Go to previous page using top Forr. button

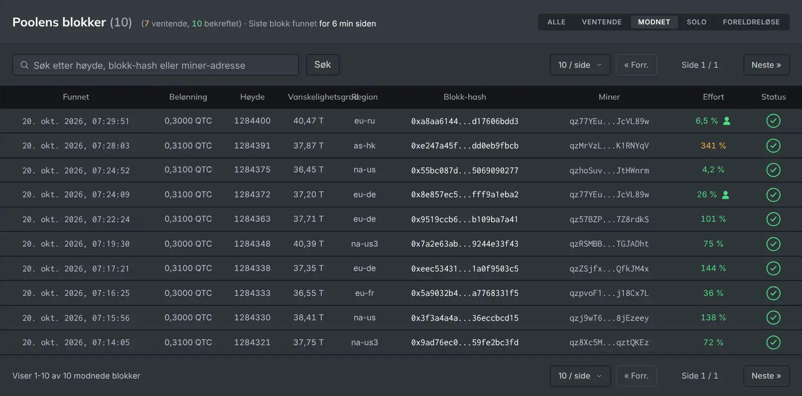636,65
